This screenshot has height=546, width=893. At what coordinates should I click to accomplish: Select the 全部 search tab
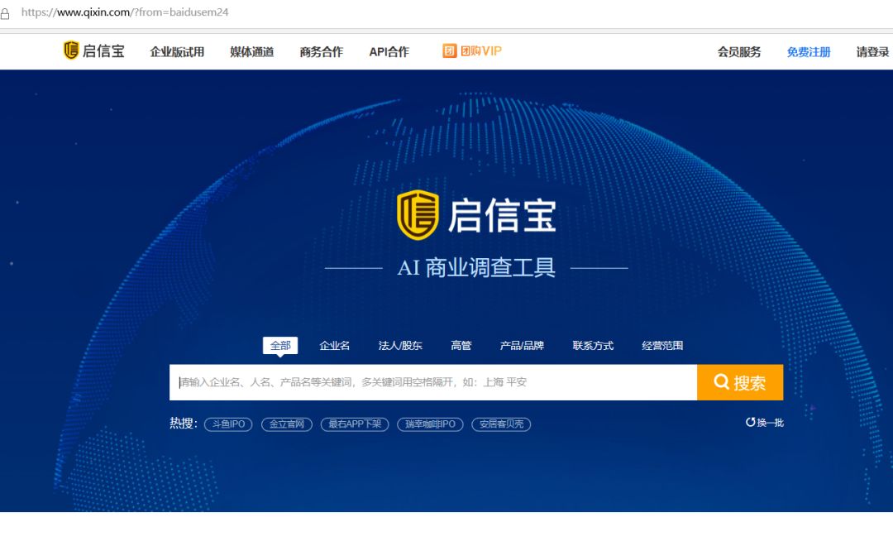click(x=280, y=345)
